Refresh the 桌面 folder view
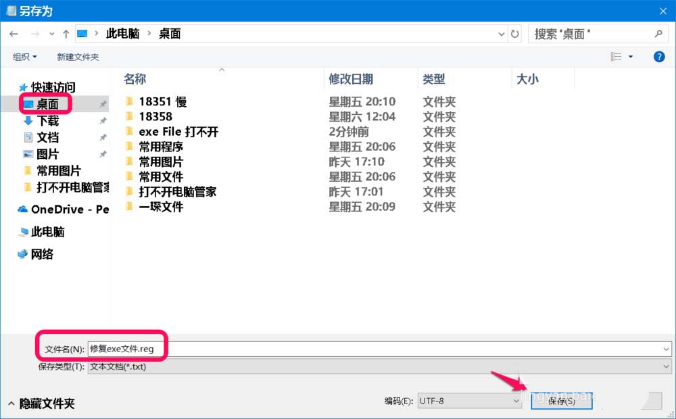 click(515, 33)
